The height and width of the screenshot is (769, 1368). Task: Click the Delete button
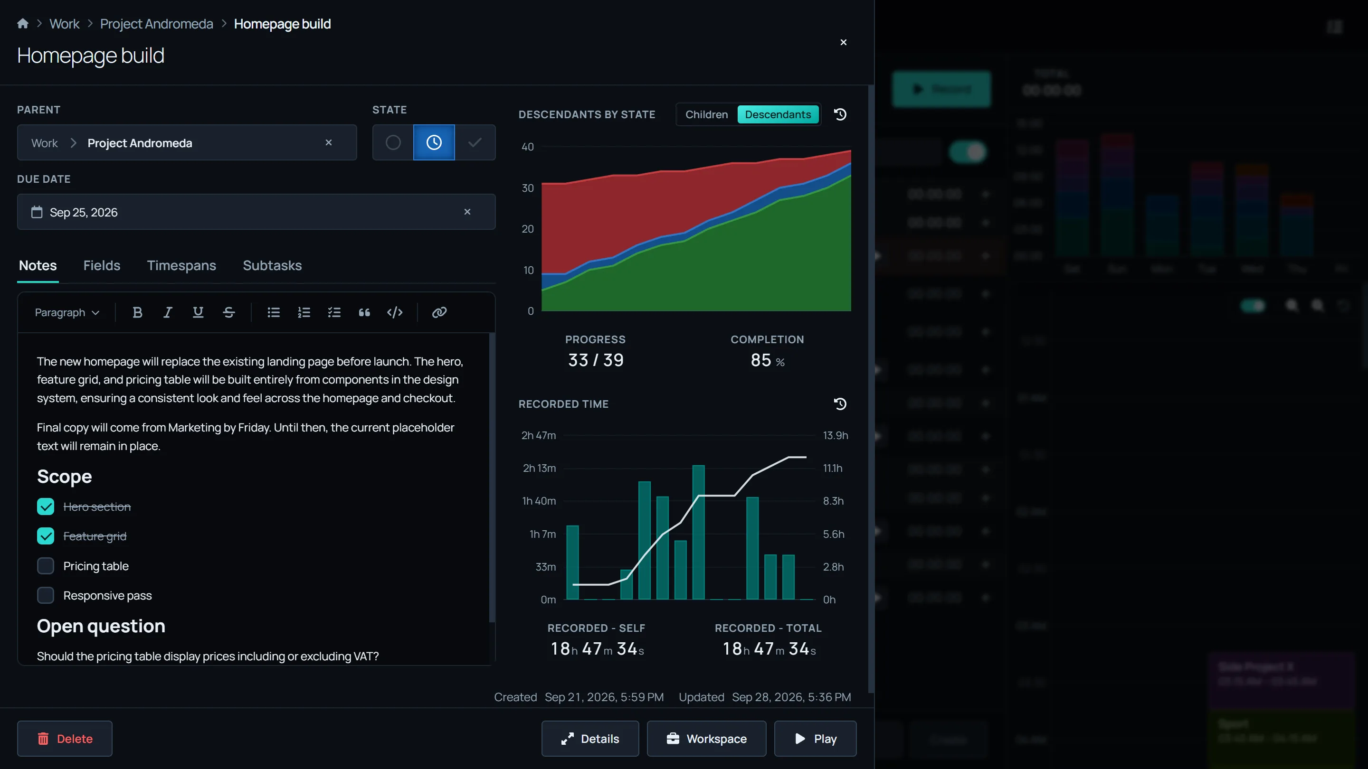pyautogui.click(x=65, y=738)
